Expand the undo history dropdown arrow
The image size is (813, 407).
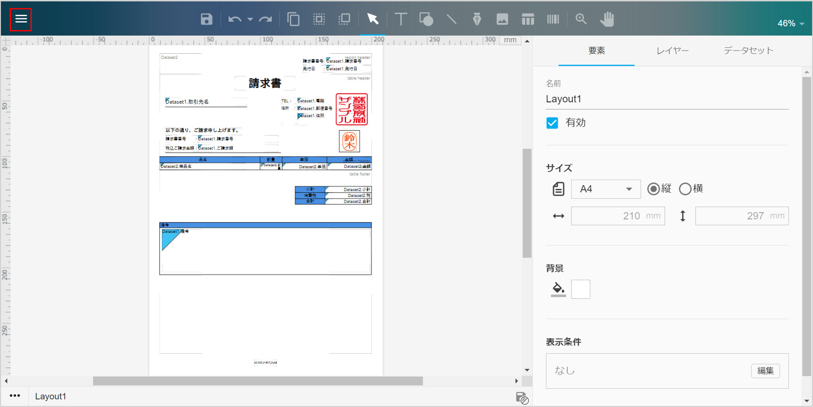[250, 19]
